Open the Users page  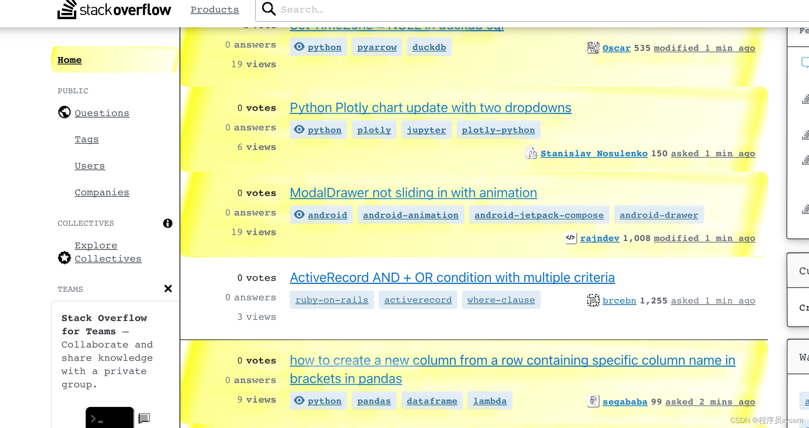point(90,166)
